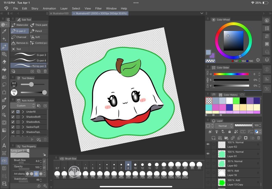The width and height of the screenshot is (272, 189).
Task: Delete auto action trash icon
Action: coord(45,140)
